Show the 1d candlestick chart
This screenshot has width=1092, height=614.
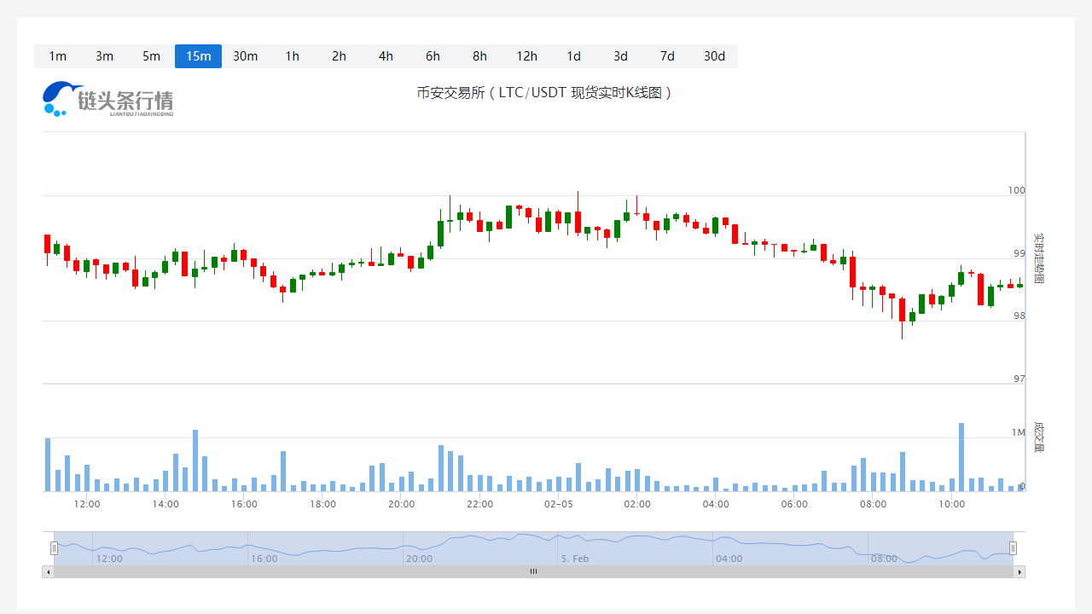click(x=573, y=56)
